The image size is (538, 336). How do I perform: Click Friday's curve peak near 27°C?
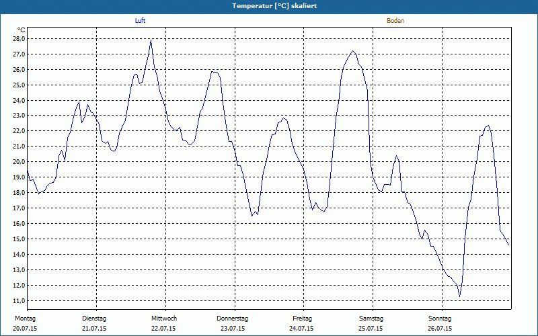pyautogui.click(x=352, y=51)
